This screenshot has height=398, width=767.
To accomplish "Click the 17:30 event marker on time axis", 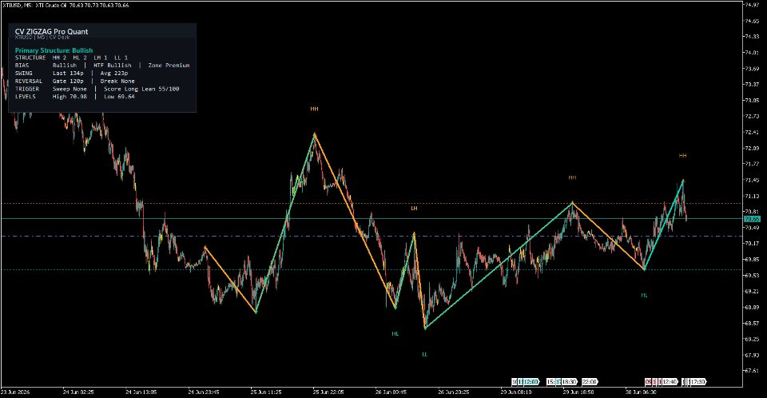I will point(697,382).
